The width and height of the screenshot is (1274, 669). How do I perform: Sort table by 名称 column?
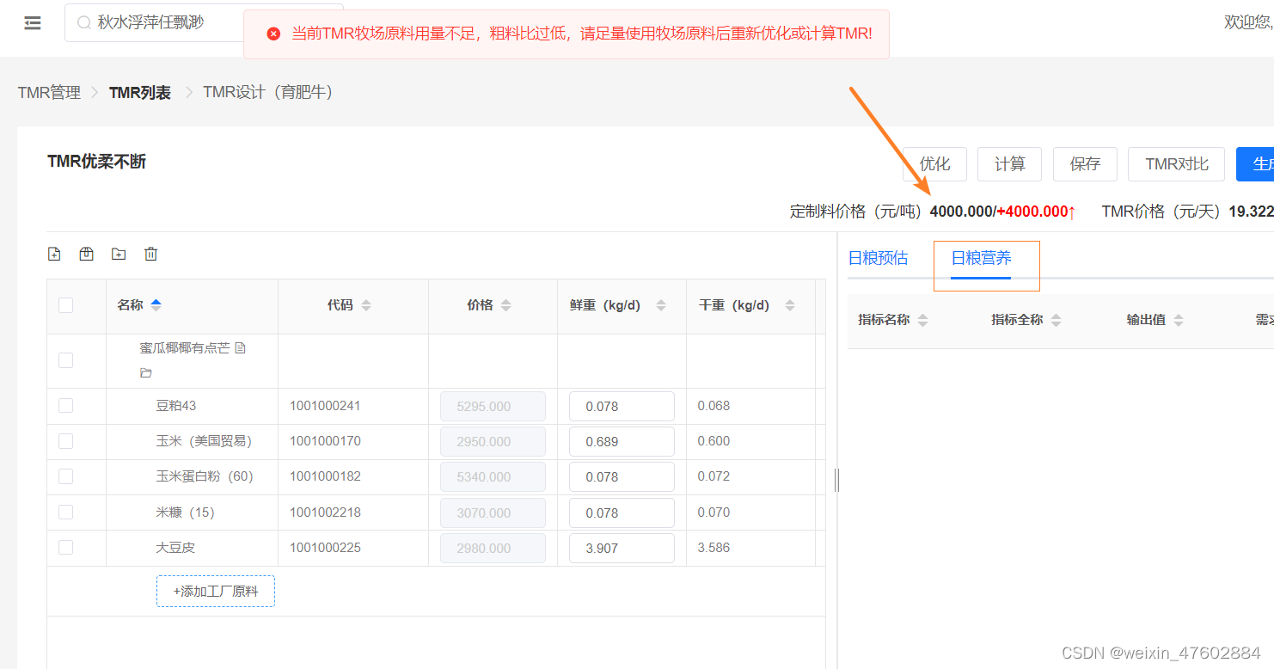pyautogui.click(x=156, y=304)
